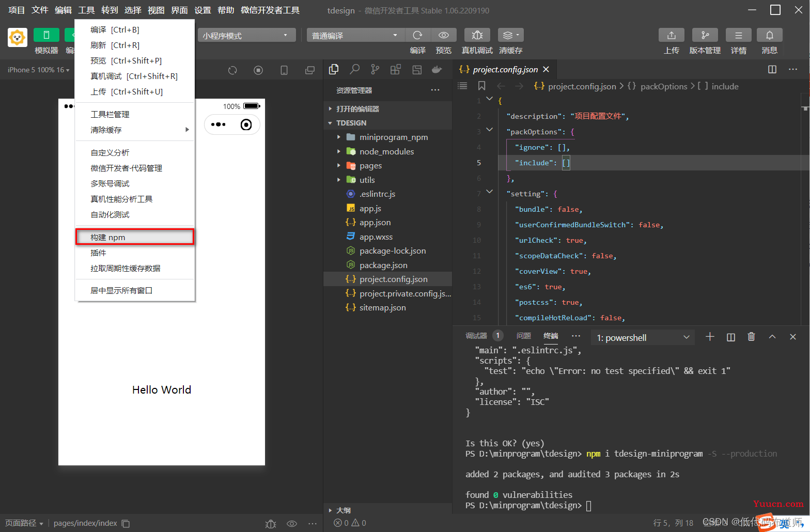Click the 上传 upload icon in the top-right toolbar
This screenshot has height=532, width=810.
672,35
